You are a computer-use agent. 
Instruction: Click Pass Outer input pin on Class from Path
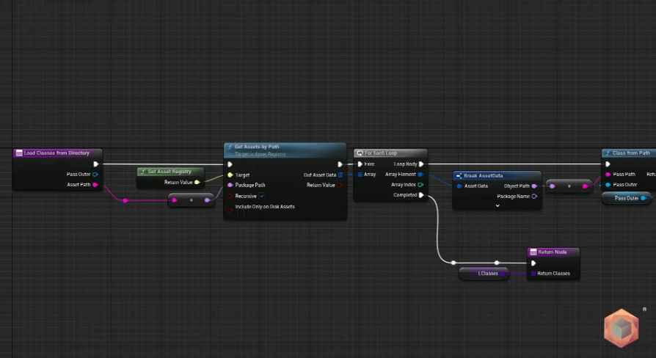[608, 184]
